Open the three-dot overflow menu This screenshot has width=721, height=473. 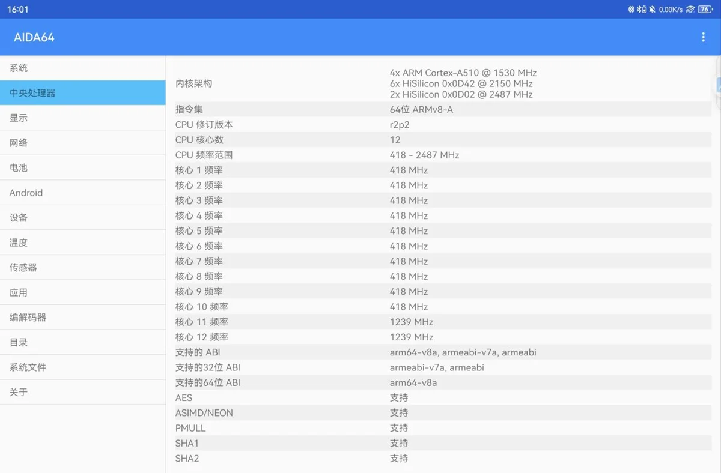point(703,37)
